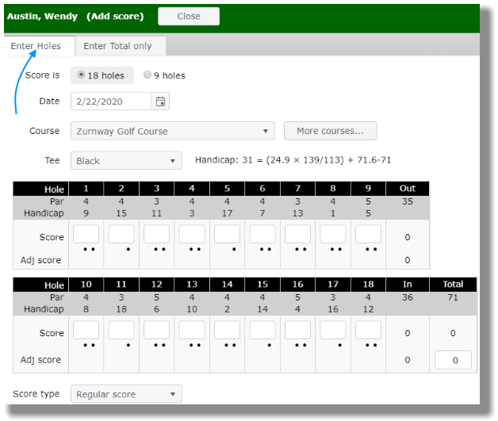The image size is (498, 421).
Task: Click the Date input field
Action: point(112,101)
